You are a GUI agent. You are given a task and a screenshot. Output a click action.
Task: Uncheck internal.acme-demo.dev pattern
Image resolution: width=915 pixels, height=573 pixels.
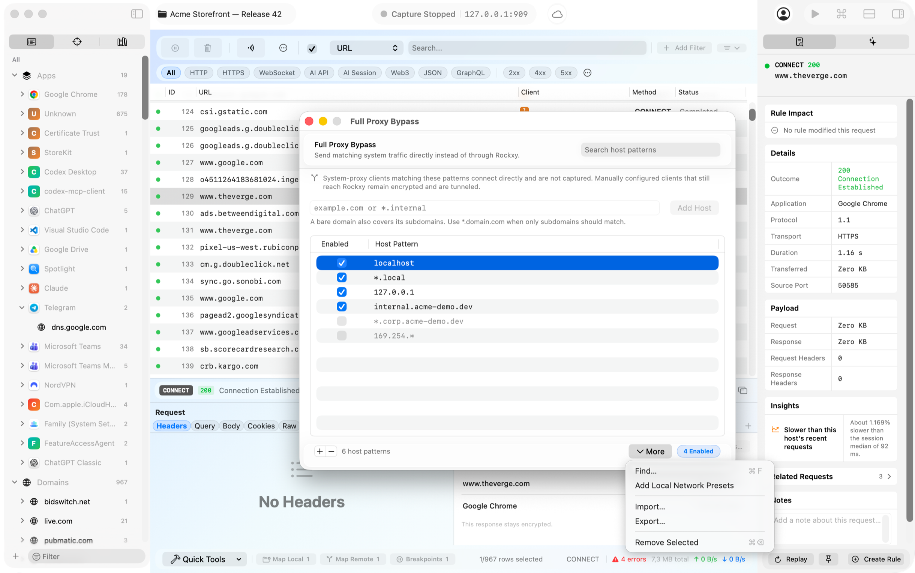pyautogui.click(x=341, y=306)
